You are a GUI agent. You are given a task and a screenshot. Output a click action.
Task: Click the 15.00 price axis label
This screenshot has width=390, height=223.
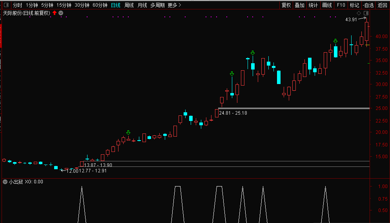[x=381, y=157]
